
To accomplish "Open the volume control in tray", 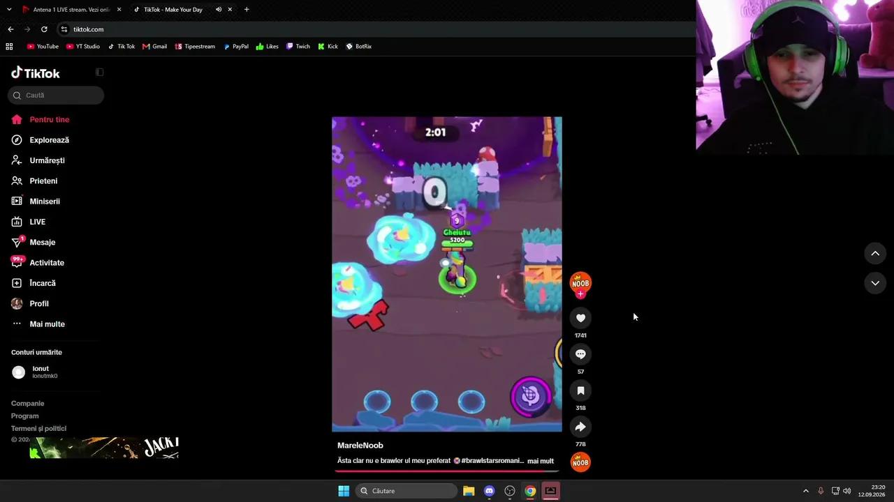I will click(x=847, y=491).
